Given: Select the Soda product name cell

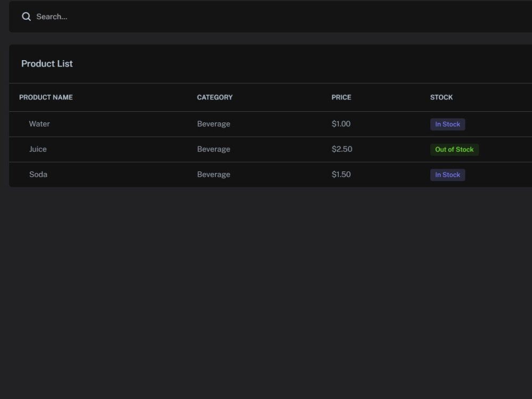Looking at the screenshot, I should point(38,174).
